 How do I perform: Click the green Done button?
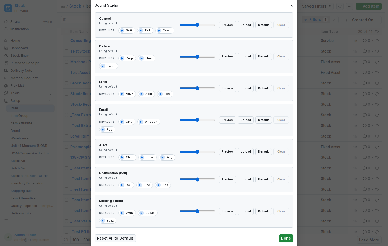(x=286, y=238)
